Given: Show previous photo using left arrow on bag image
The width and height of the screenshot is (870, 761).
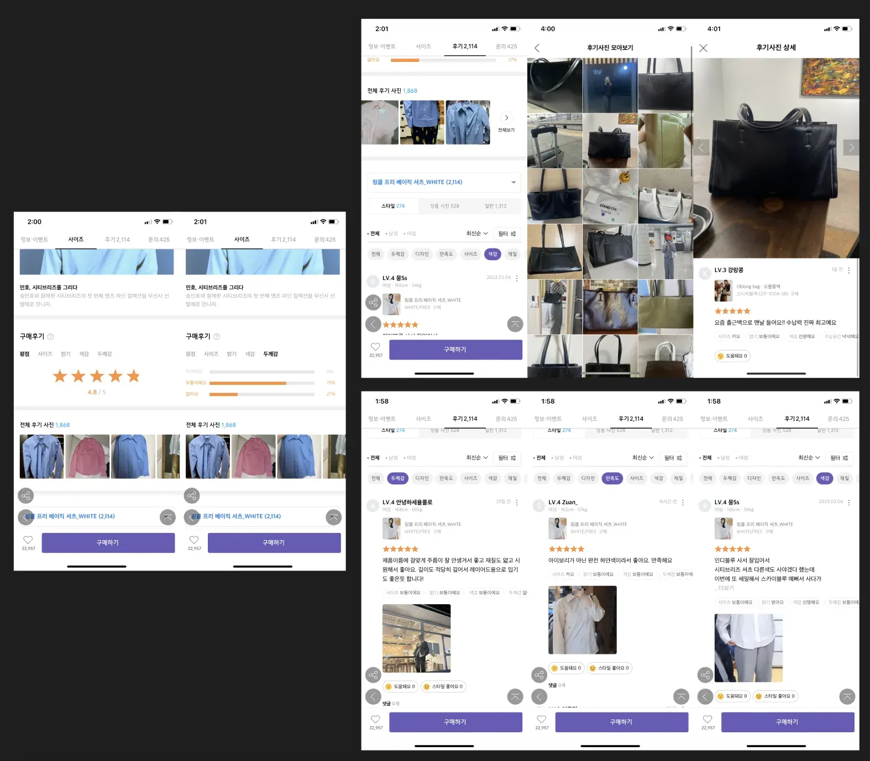Looking at the screenshot, I should [701, 147].
